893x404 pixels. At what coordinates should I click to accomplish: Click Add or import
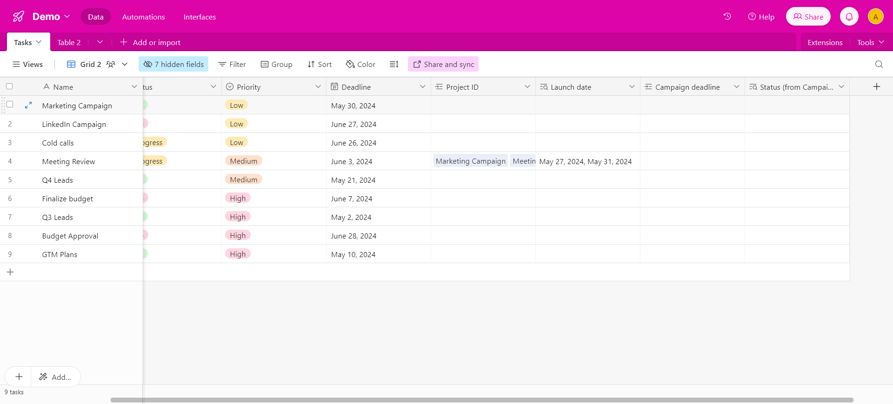click(x=150, y=42)
